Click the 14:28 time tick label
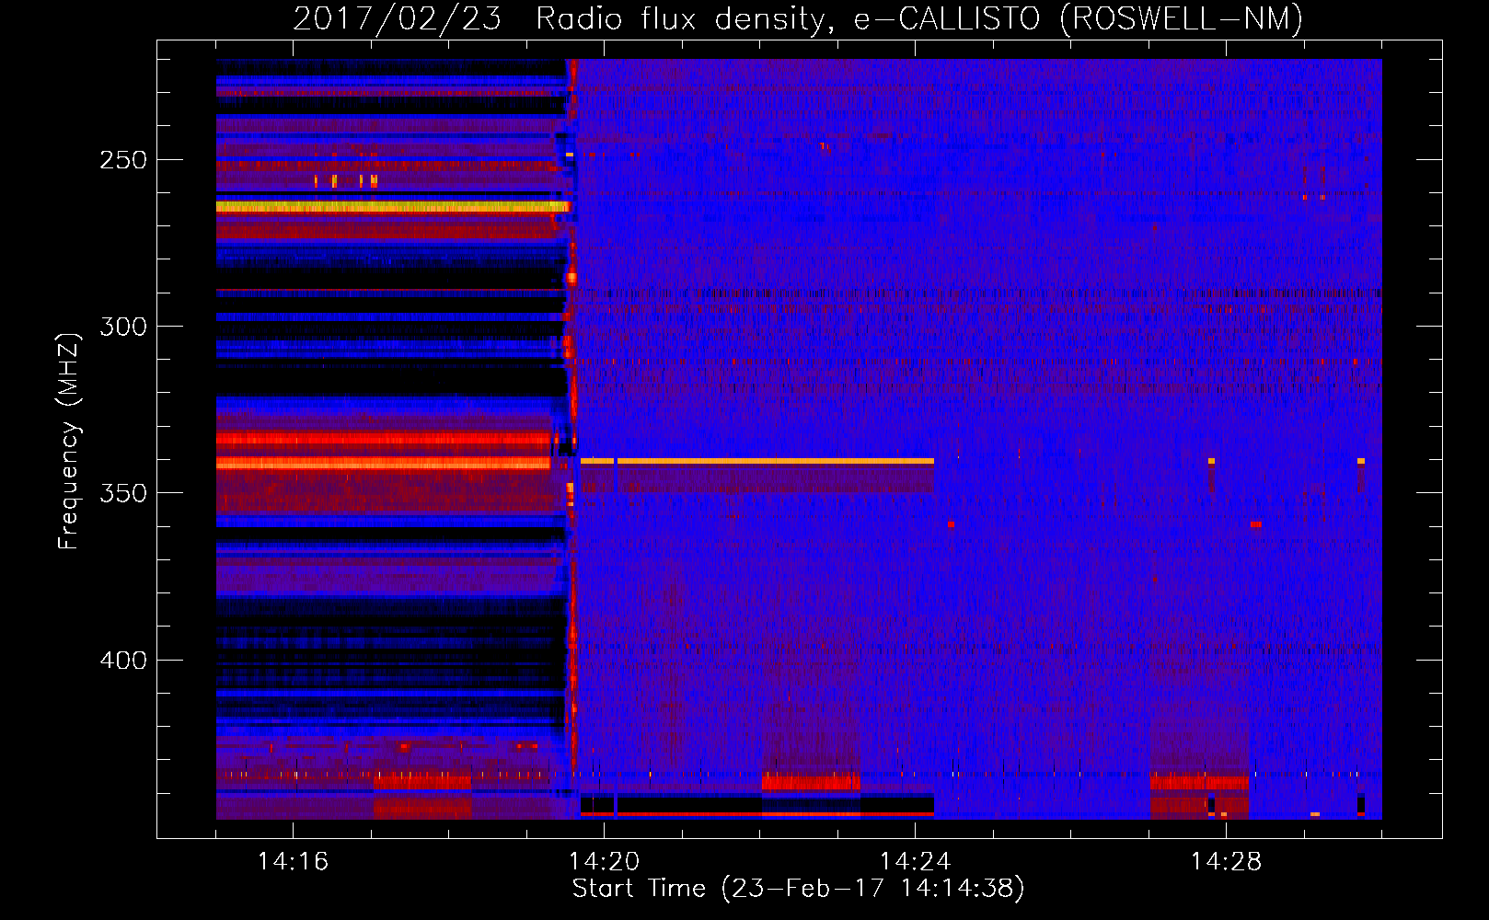Image resolution: width=1489 pixels, height=920 pixels. click(1226, 862)
